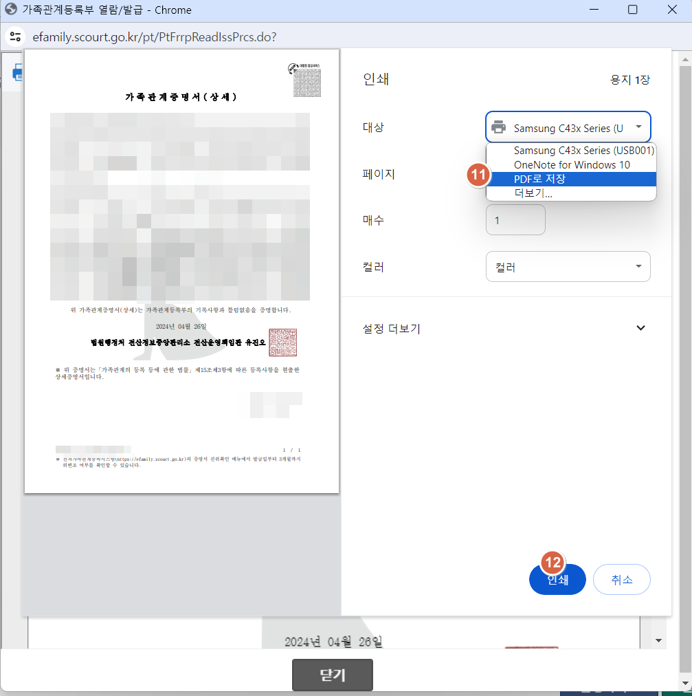Click the '페이지' label
Viewport: 692px width, 696px height.
pos(379,173)
